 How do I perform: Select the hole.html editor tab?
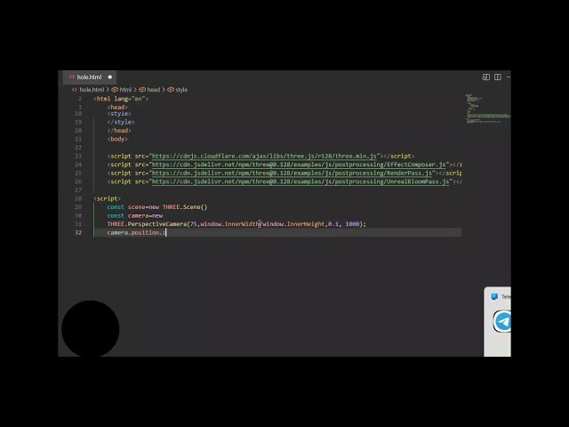(x=90, y=77)
